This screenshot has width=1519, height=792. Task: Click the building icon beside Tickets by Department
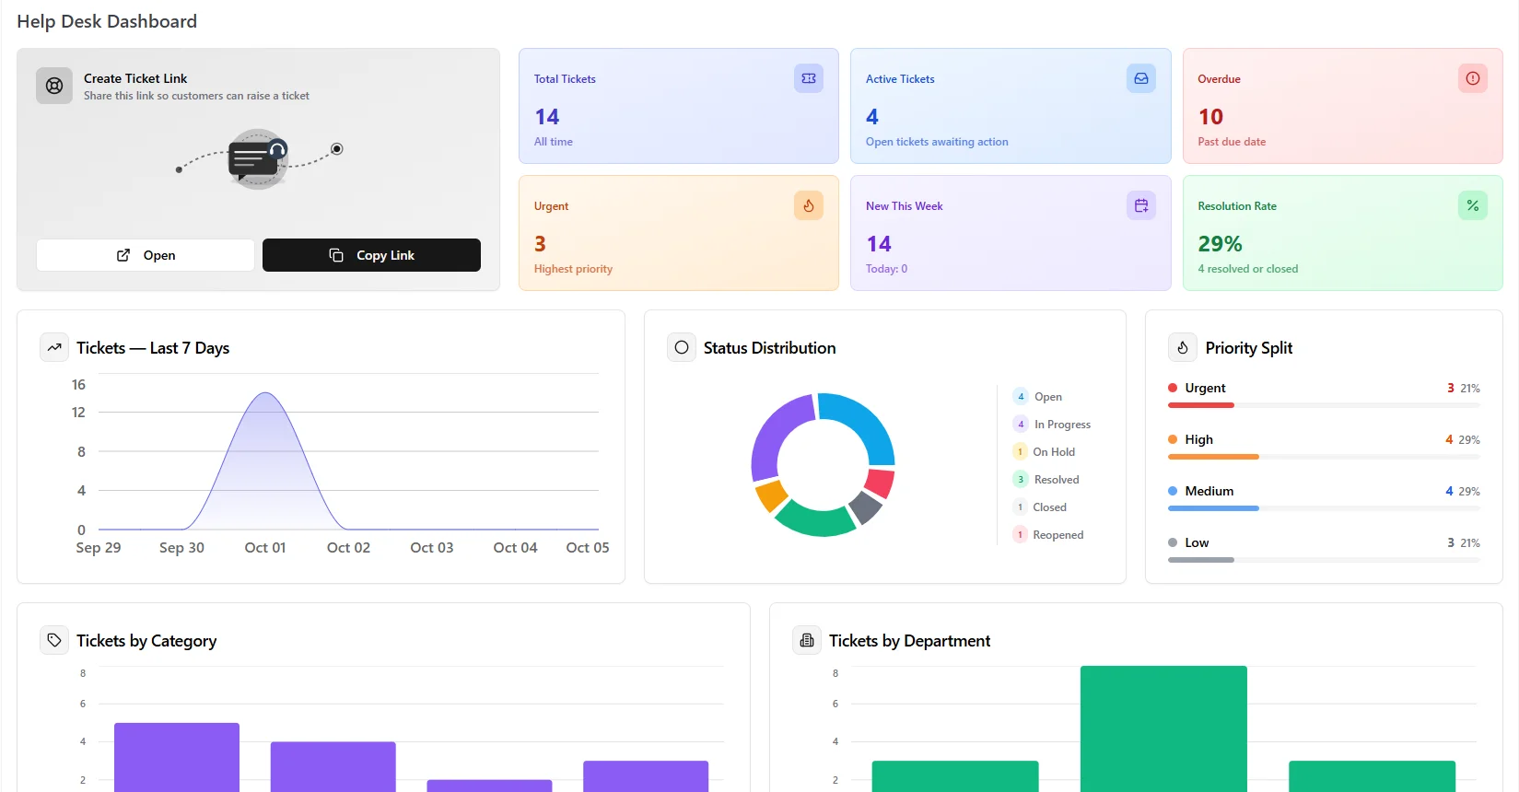807,640
